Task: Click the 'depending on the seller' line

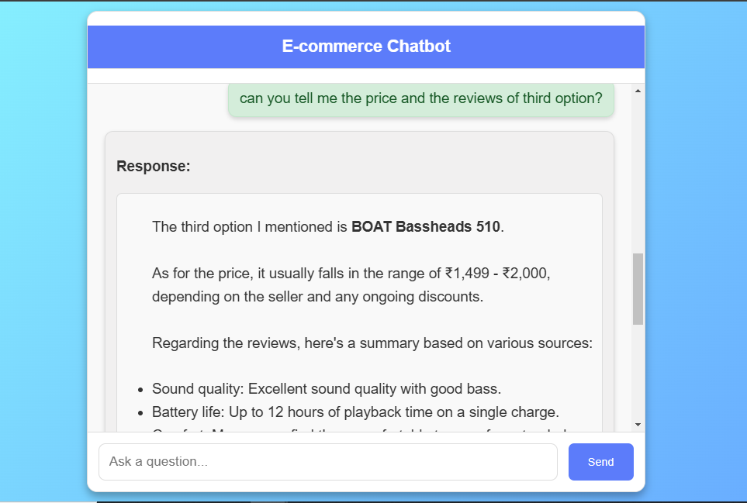Action: pos(317,297)
